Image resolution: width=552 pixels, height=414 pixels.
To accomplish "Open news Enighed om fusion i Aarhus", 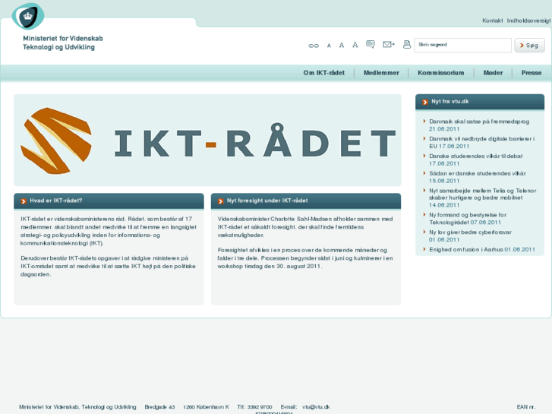I will point(465,249).
